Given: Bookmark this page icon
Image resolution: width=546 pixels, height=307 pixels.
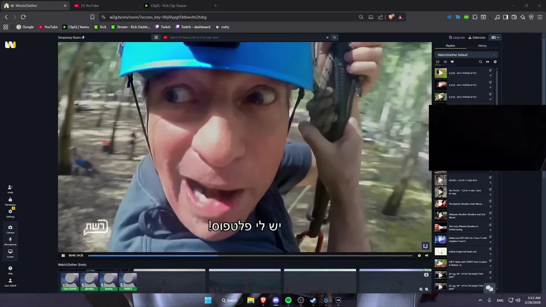Looking at the screenshot, I should [x=92, y=17].
